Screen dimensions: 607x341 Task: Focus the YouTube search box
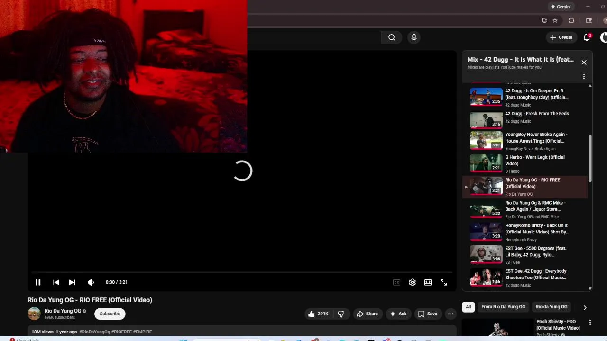[314, 37]
